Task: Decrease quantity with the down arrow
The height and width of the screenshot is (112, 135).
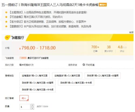Action: click(32, 108)
